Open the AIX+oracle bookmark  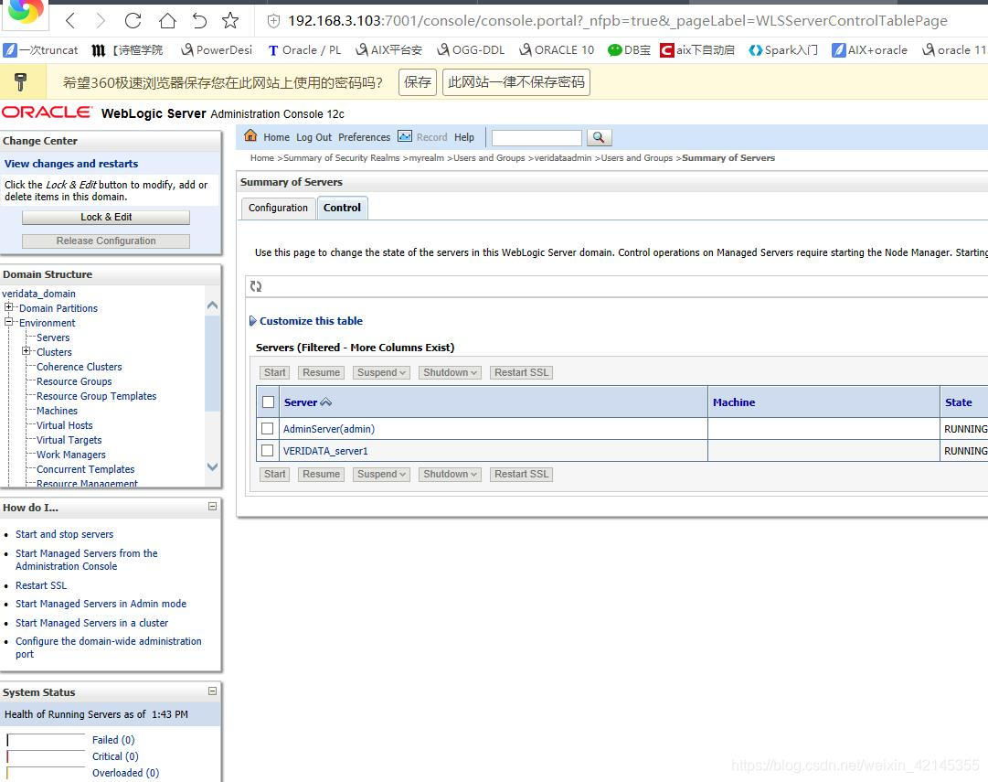pos(869,50)
